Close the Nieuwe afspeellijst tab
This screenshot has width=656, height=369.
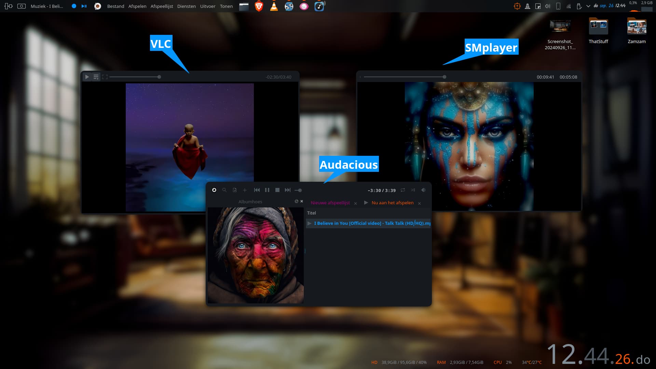click(x=356, y=203)
